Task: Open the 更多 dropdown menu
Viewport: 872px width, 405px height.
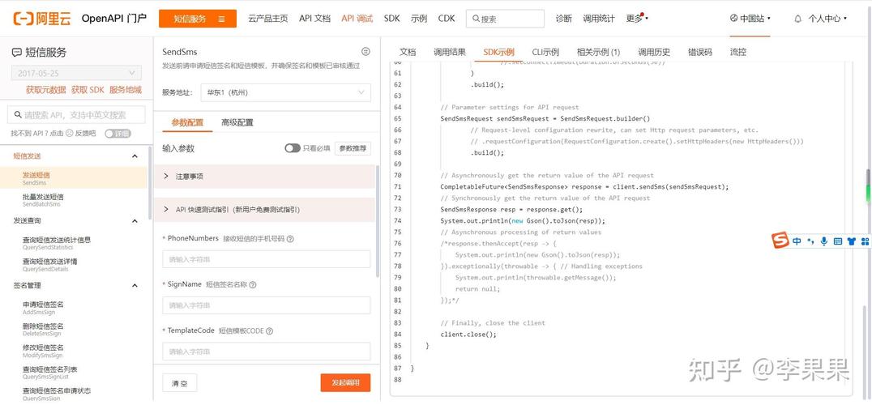Action: 637,19
